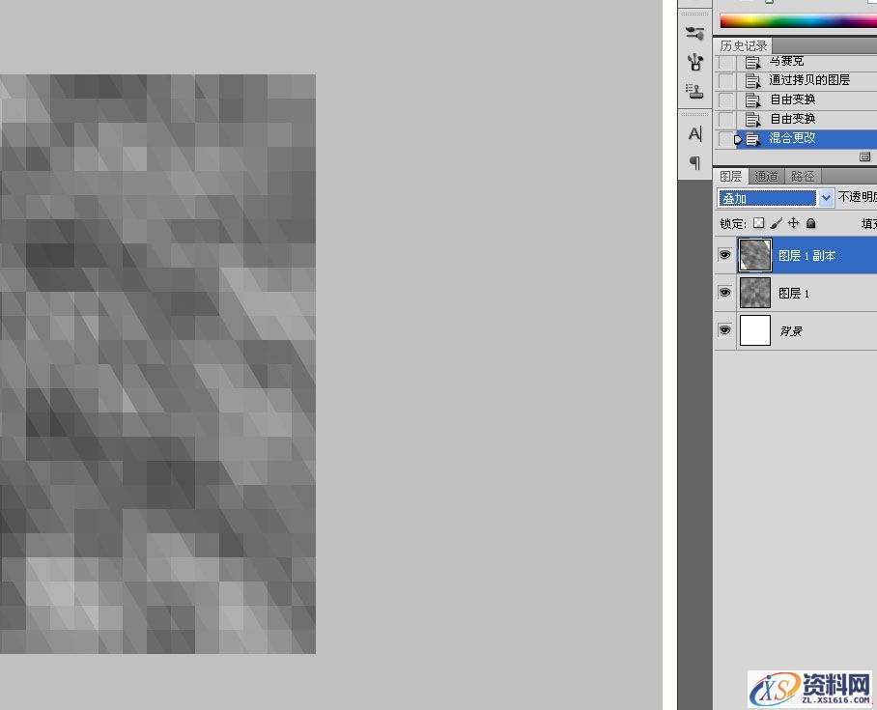
Task: Select the 图层 1 layer name
Action: point(794,294)
